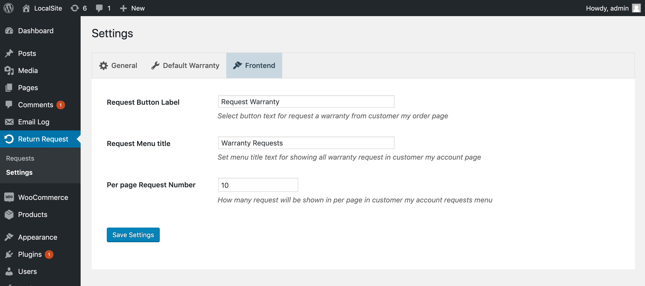Click the Per page Request Number field
The height and width of the screenshot is (286, 645).
258,185
